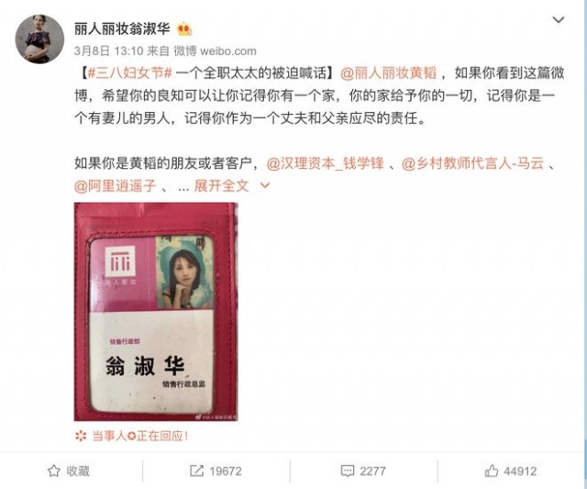This screenshot has width=587, height=489.
Task: Like the post with thumbs-up icon
Action: click(492, 471)
